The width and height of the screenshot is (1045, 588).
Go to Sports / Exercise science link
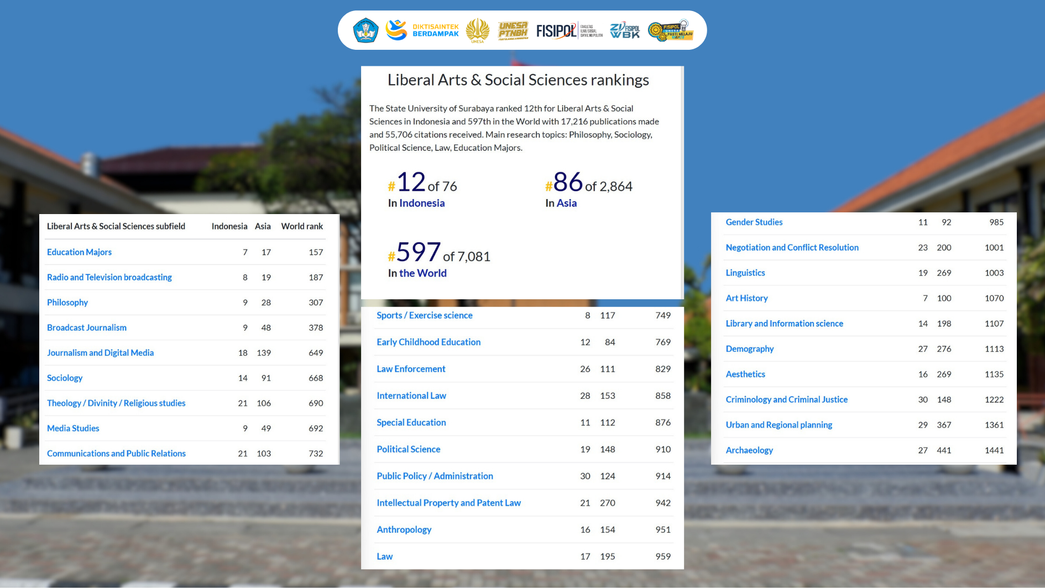[x=424, y=315]
